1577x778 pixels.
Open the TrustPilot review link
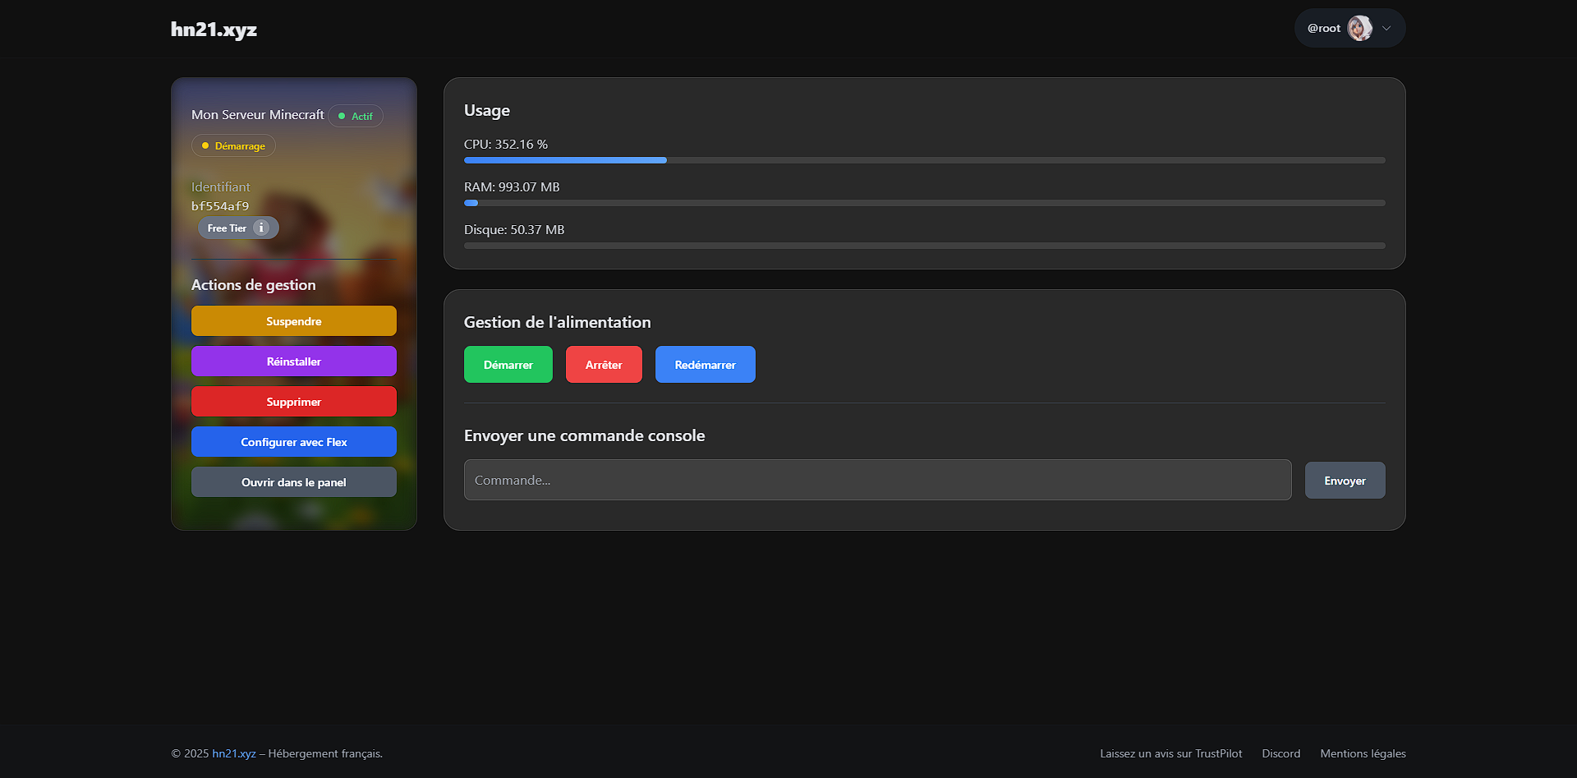coord(1170,753)
